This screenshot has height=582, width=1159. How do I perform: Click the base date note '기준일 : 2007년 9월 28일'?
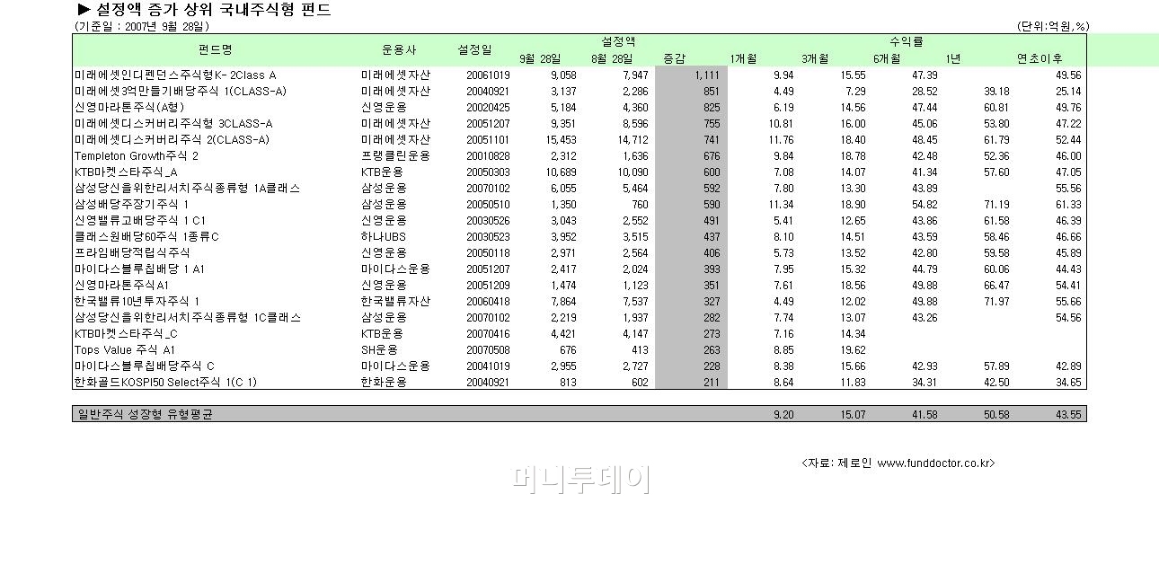coord(141,27)
